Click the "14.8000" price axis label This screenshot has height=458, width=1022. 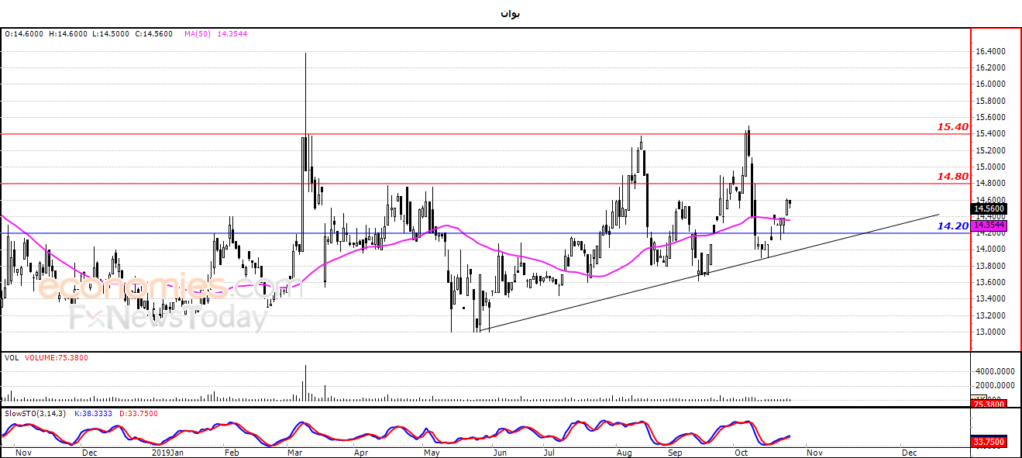pyautogui.click(x=990, y=184)
